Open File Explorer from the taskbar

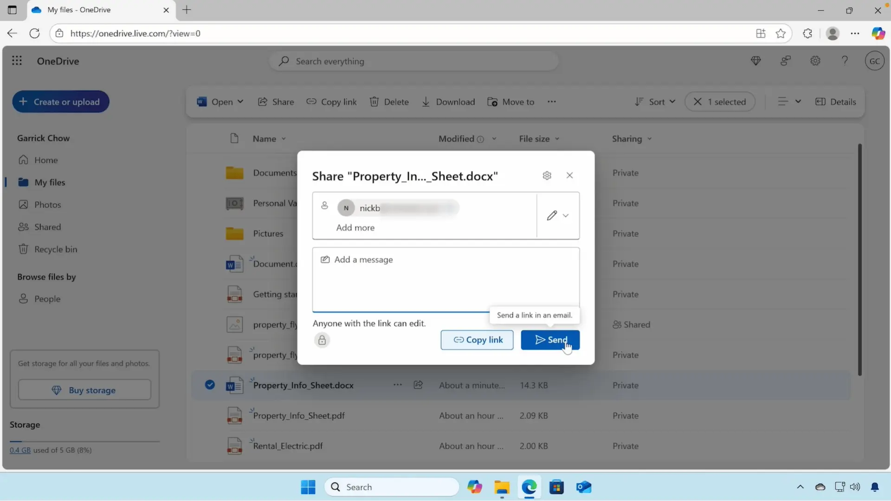coord(502,487)
